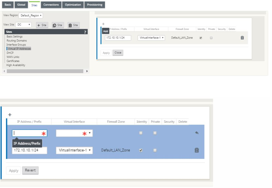Click the Close button
272x188 pixels.
point(118,53)
